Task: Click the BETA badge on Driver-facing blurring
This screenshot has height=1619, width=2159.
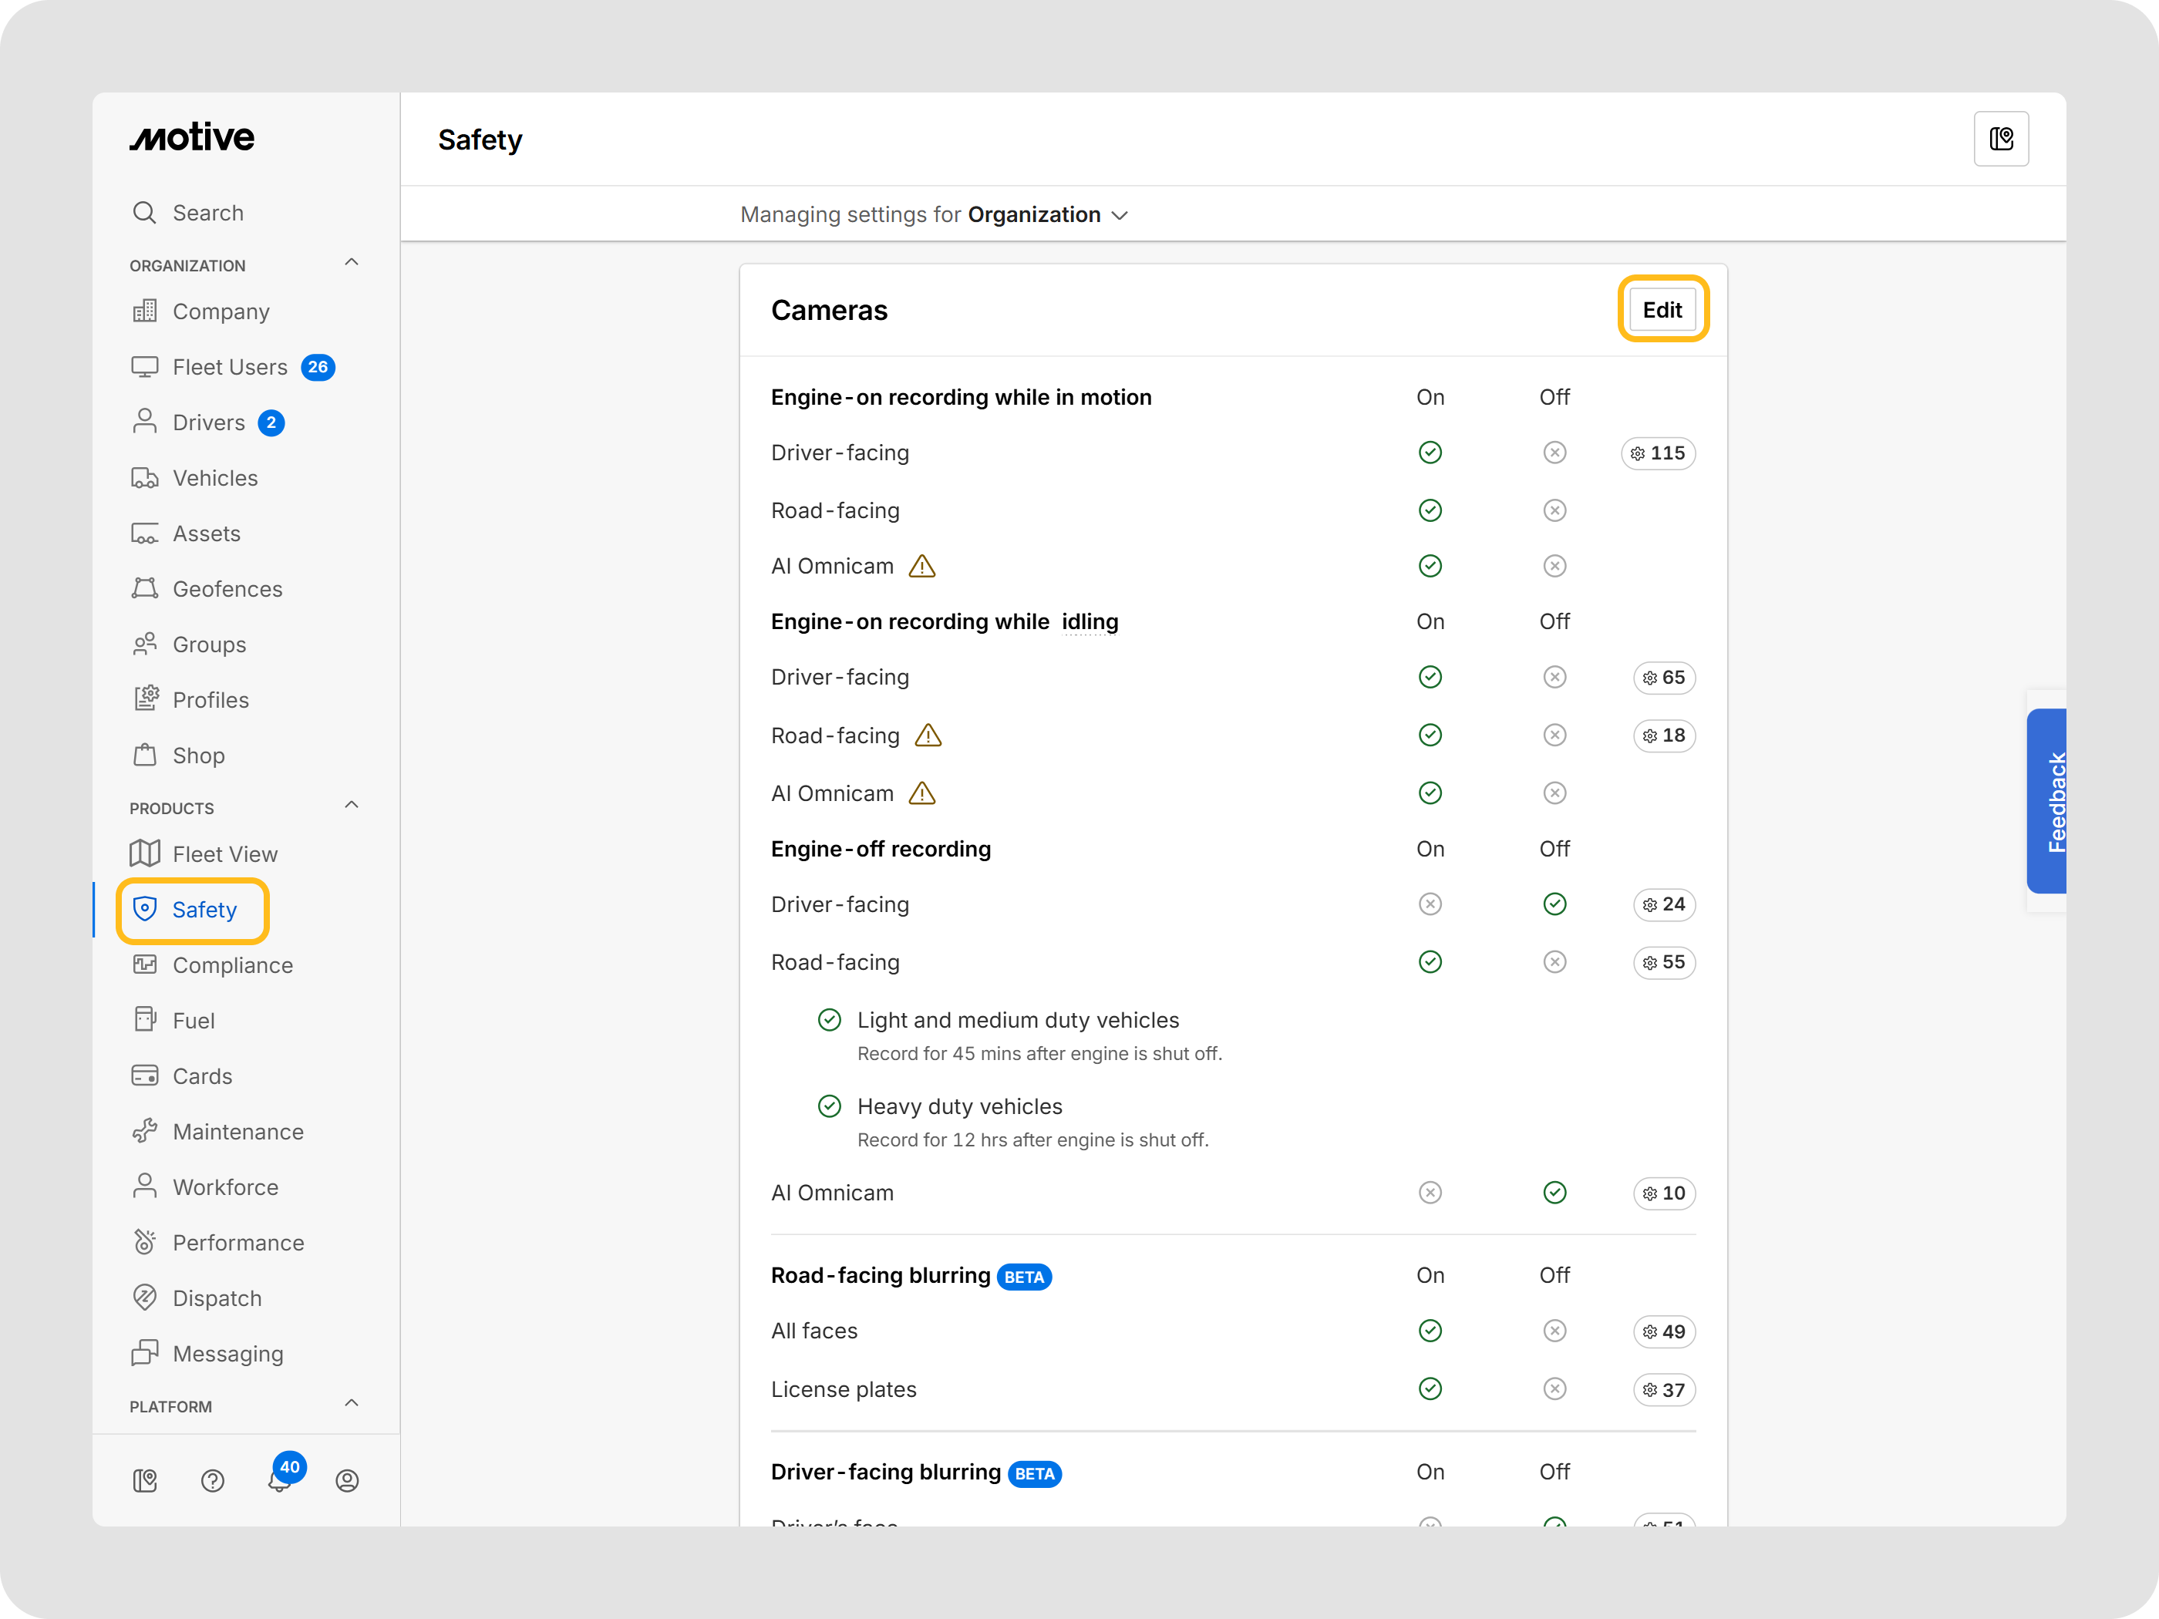Action: (x=1035, y=1473)
